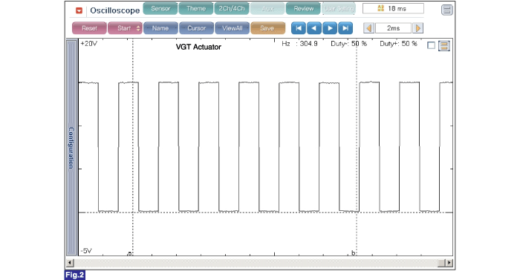The image size is (520, 280).
Task: Click the horizontal scrollbar right arrow
Action: (449, 263)
